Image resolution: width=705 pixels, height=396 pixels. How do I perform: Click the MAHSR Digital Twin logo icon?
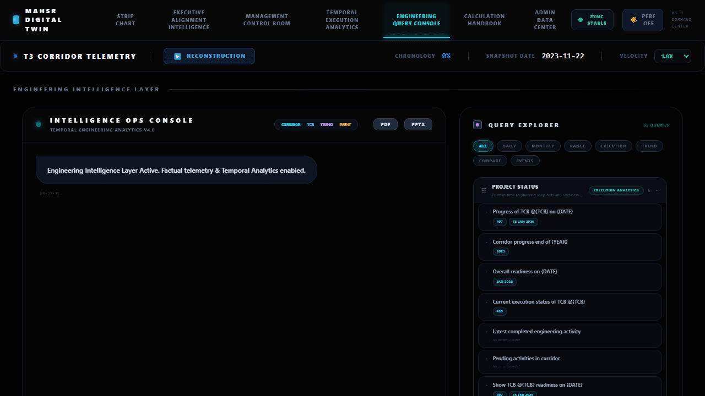tap(16, 20)
